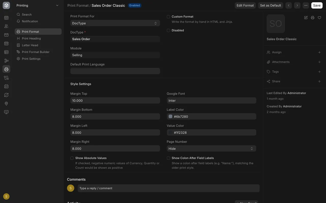Open Print Format Builder in the sidebar
Screen dimensions: 326x203
click(38, 52)
